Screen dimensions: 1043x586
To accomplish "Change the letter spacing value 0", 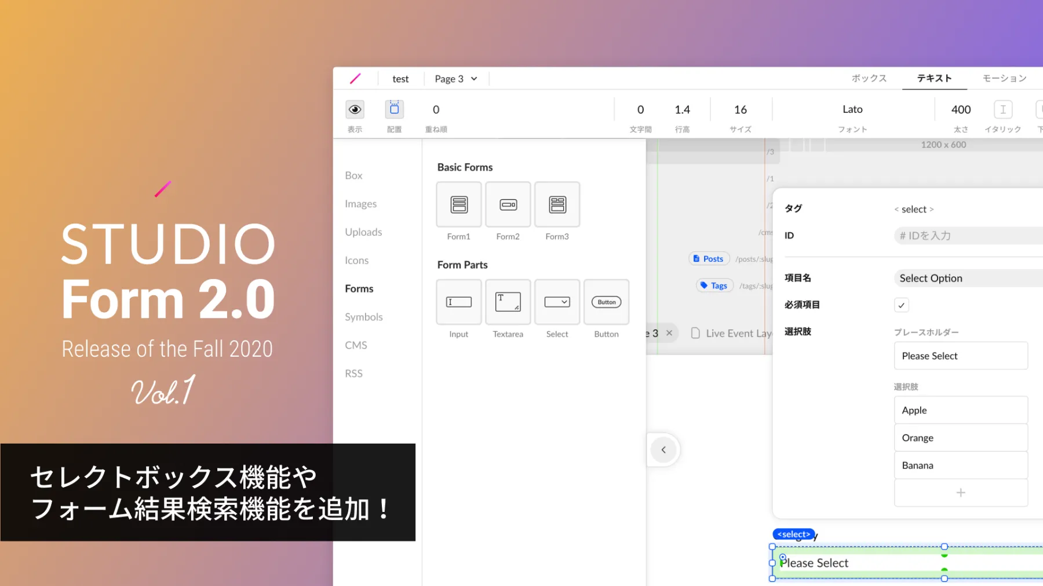I will point(640,109).
